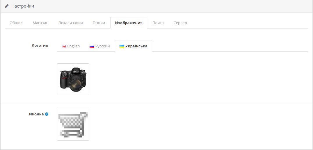Select the Опции tab
313x150 pixels.
click(x=99, y=23)
